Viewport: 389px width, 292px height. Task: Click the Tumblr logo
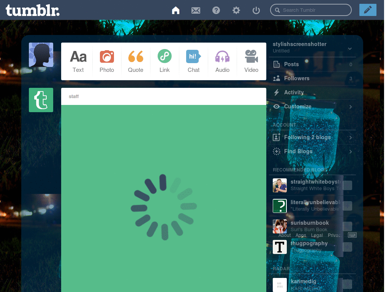pos(33,10)
